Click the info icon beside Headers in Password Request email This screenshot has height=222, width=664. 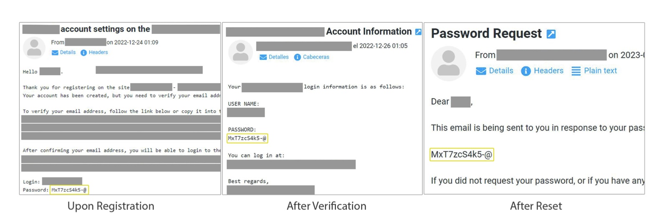tap(525, 71)
